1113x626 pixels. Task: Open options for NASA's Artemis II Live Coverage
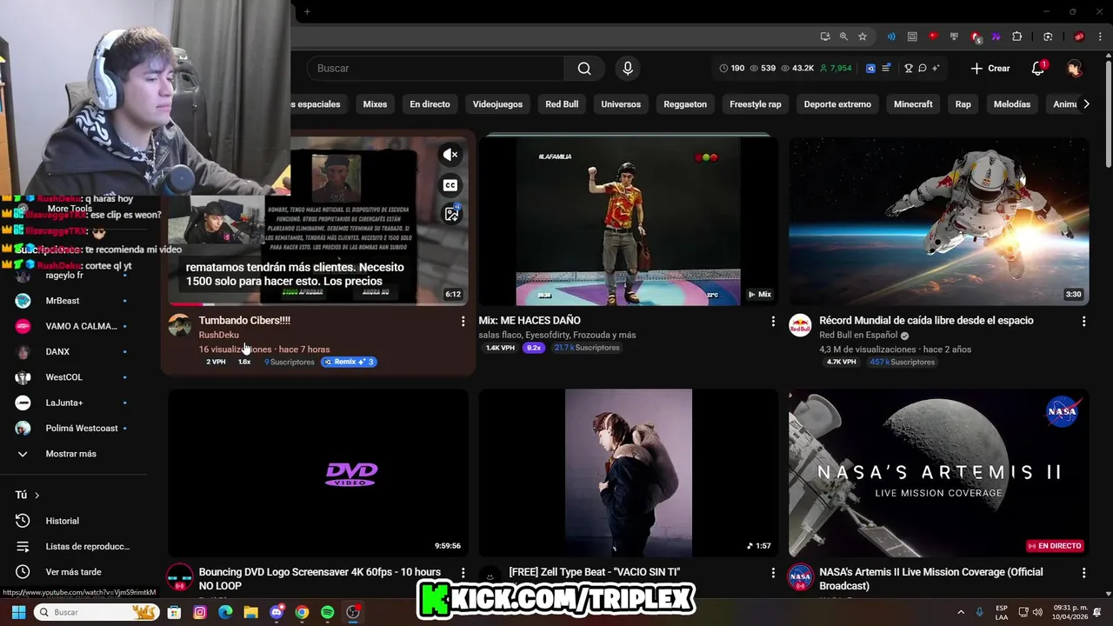pos(1083,573)
